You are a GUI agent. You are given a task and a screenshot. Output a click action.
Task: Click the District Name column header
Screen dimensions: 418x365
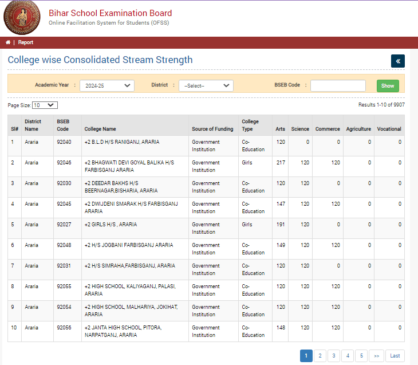[33, 125]
